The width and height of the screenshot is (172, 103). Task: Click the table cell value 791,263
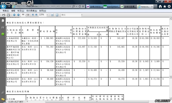click(49, 47)
